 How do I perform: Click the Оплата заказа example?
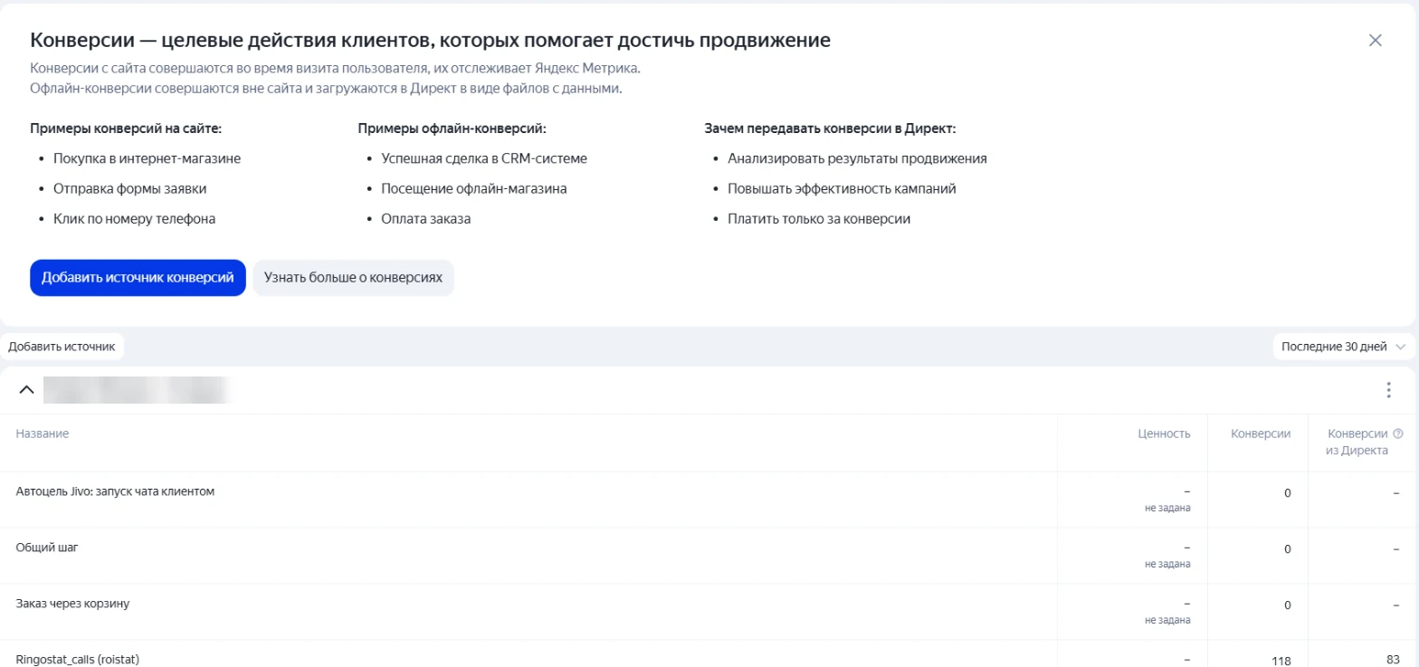pyautogui.click(x=426, y=219)
